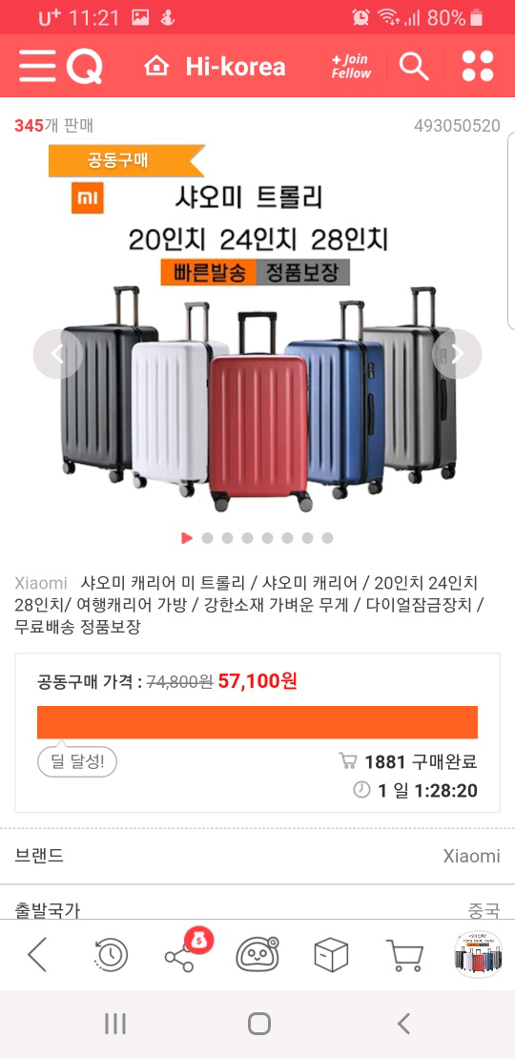This screenshot has height=1059, width=515.
Task: Open the Hi-korea shop title link
Action: 236,67
